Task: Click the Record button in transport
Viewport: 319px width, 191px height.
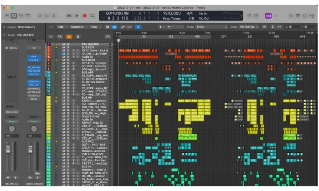Action: click(x=85, y=16)
